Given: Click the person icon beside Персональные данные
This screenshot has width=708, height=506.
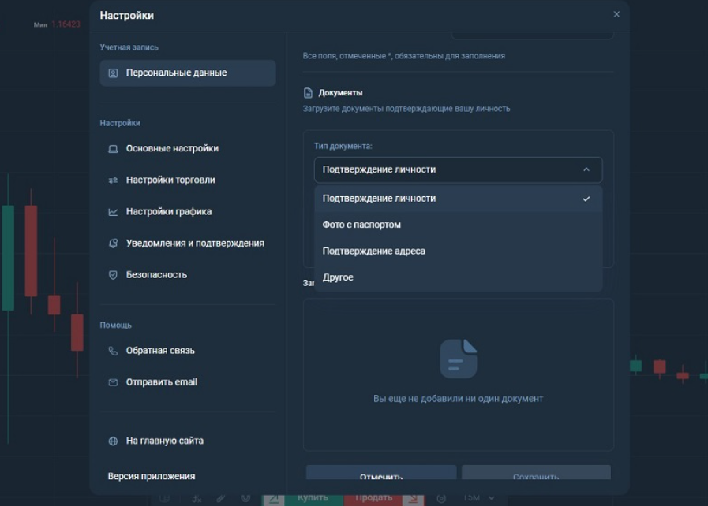Looking at the screenshot, I should coord(112,73).
